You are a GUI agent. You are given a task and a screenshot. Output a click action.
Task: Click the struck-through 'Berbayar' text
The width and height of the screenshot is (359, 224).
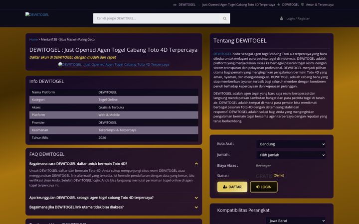click(x=263, y=166)
